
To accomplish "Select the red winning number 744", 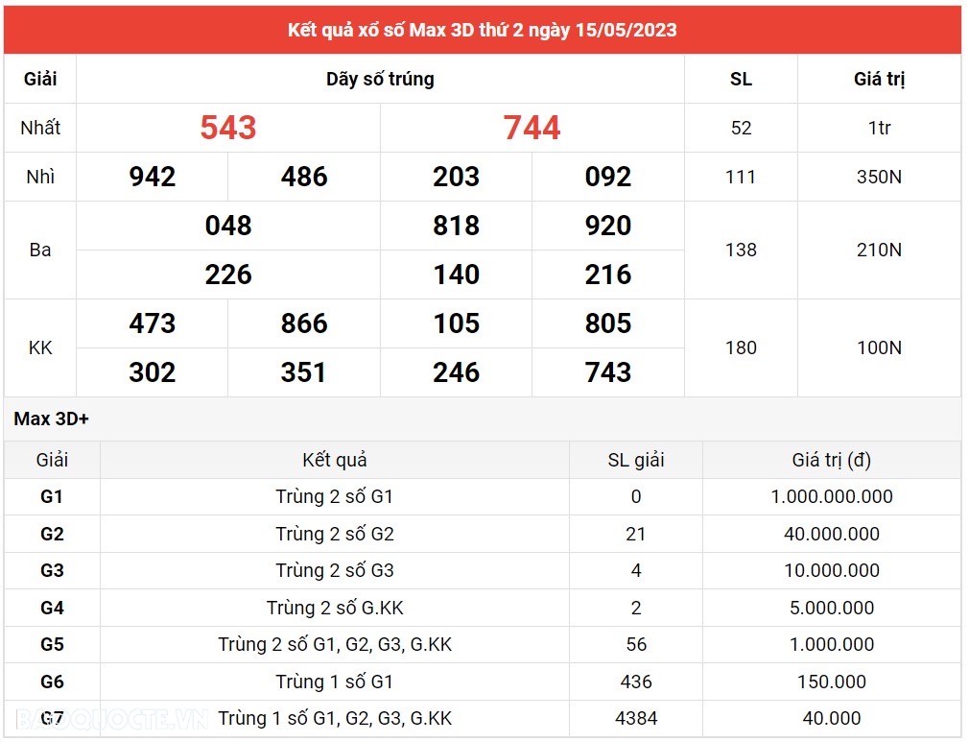I will point(532,128).
